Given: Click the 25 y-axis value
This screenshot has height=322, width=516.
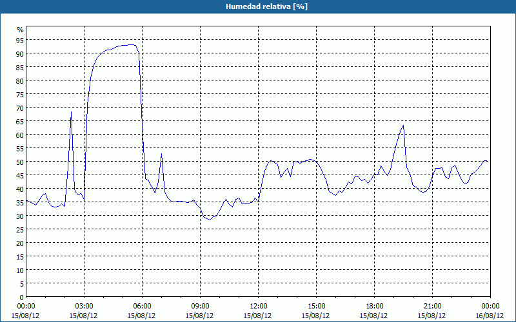Looking at the screenshot, I should click(x=20, y=230).
